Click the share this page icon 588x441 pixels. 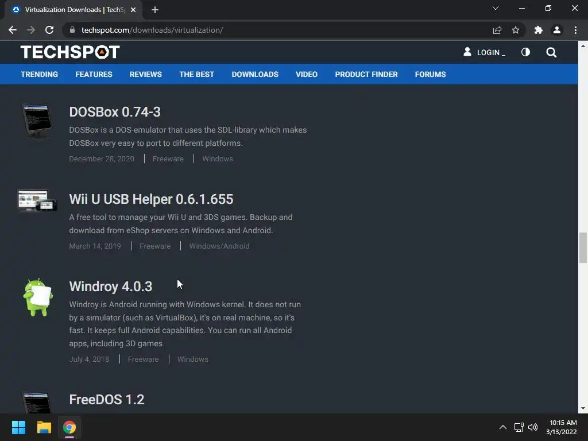click(x=497, y=30)
